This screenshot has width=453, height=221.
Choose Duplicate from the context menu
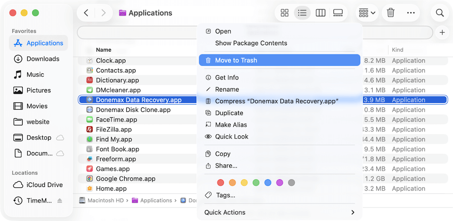click(280, 113)
